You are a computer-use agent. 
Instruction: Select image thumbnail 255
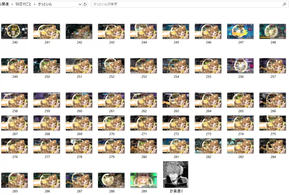pos(208,66)
